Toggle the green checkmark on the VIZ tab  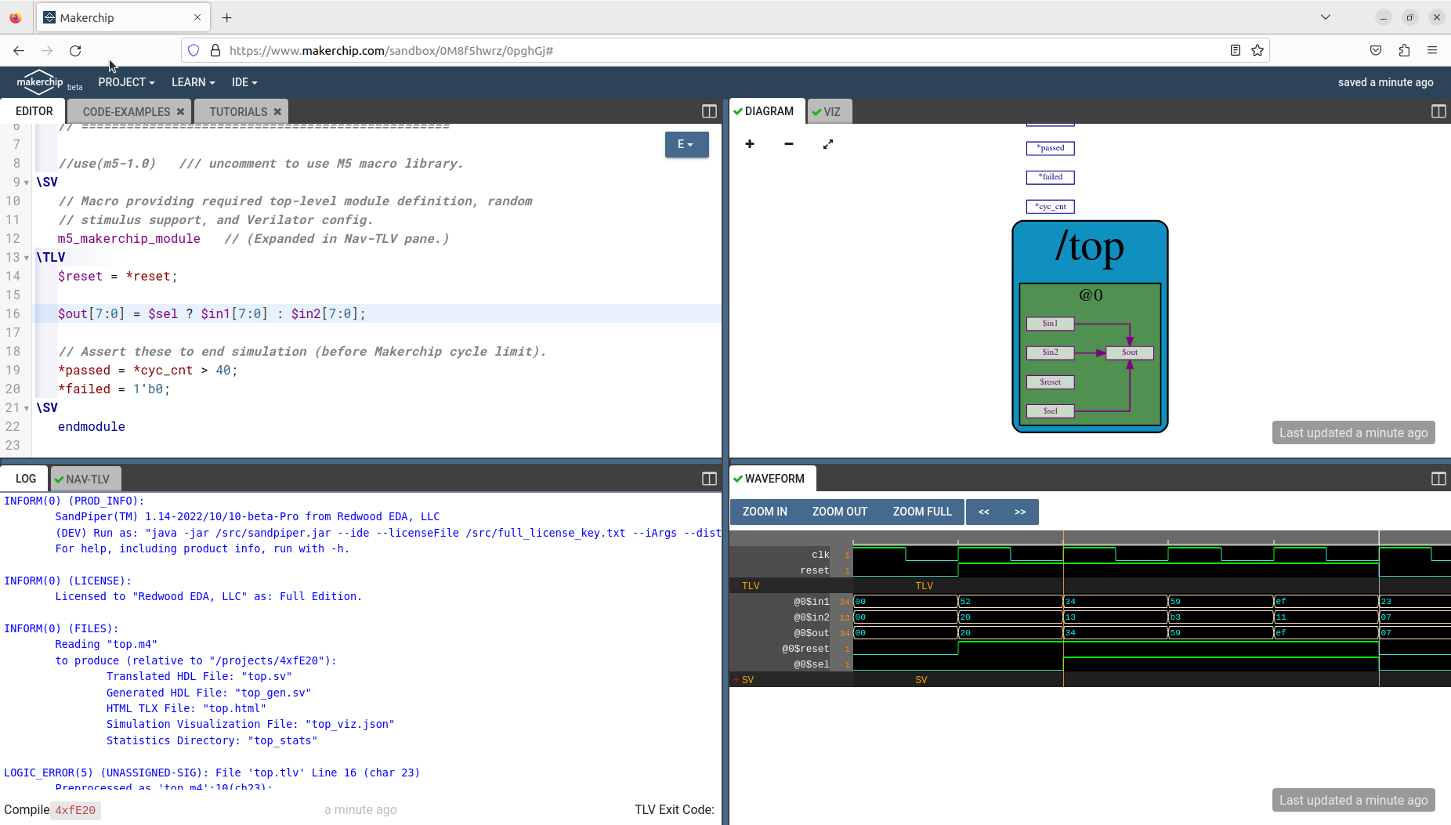click(820, 110)
